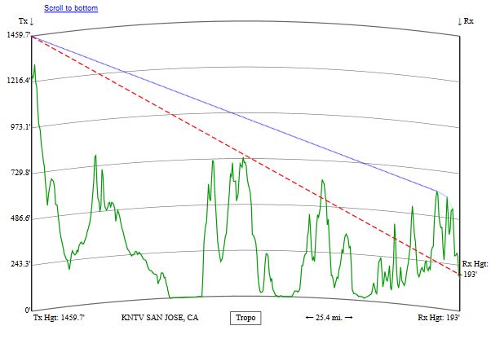Viewport: 491px width, 339px height.
Task: Click the right arrow after 25.4 mi.
Action: coord(348,317)
